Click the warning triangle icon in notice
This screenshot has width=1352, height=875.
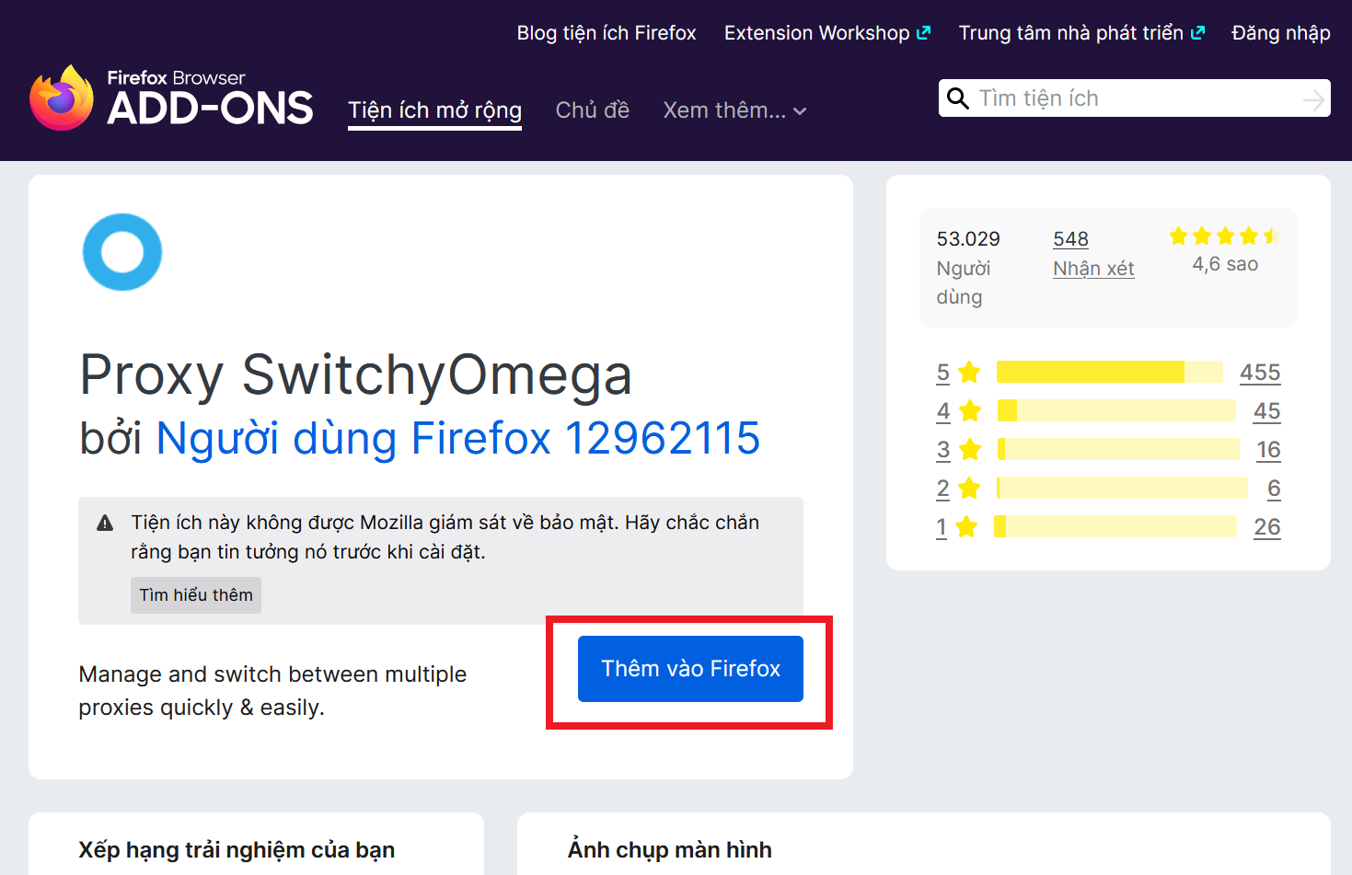click(105, 524)
